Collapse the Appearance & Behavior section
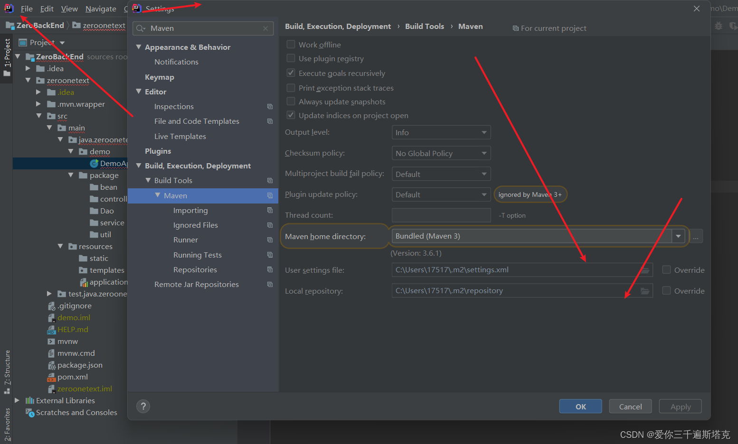The image size is (738, 444). tap(139, 47)
